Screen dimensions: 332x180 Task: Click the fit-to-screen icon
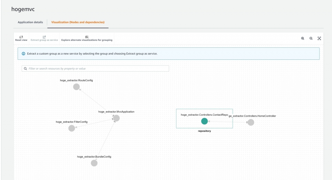point(319,38)
